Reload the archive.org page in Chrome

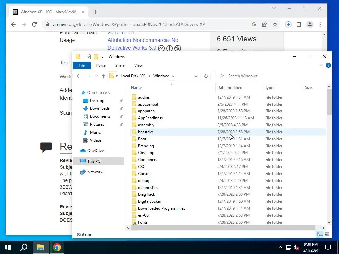[34, 24]
